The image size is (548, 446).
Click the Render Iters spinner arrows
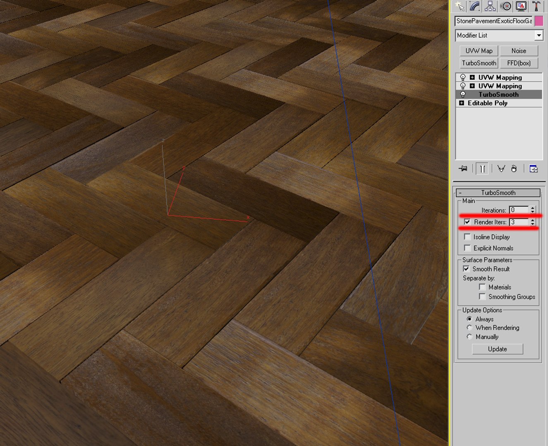(533, 222)
